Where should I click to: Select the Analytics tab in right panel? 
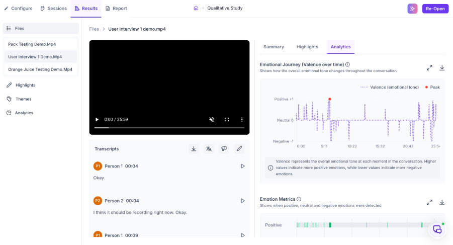point(340,47)
